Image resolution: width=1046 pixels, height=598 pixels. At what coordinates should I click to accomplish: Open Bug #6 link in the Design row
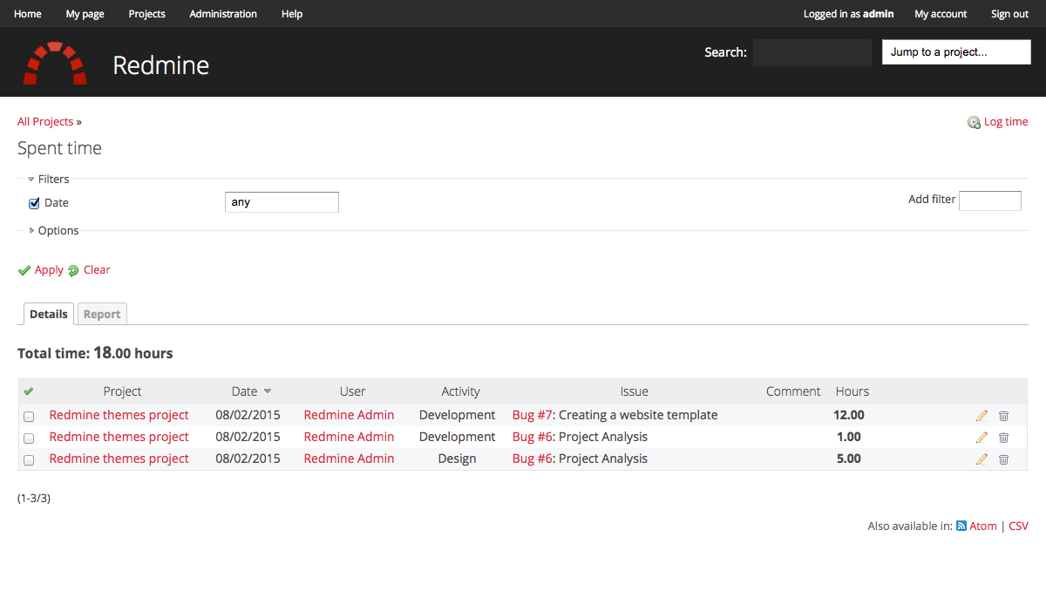(x=533, y=459)
